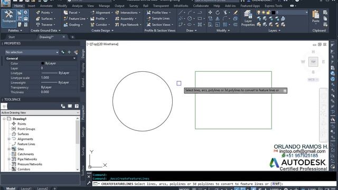Open the Settings tab in Toolspace

pos(83,132)
